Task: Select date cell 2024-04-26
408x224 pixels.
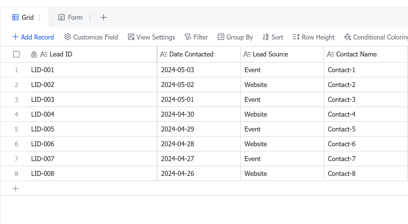Action: click(199, 173)
